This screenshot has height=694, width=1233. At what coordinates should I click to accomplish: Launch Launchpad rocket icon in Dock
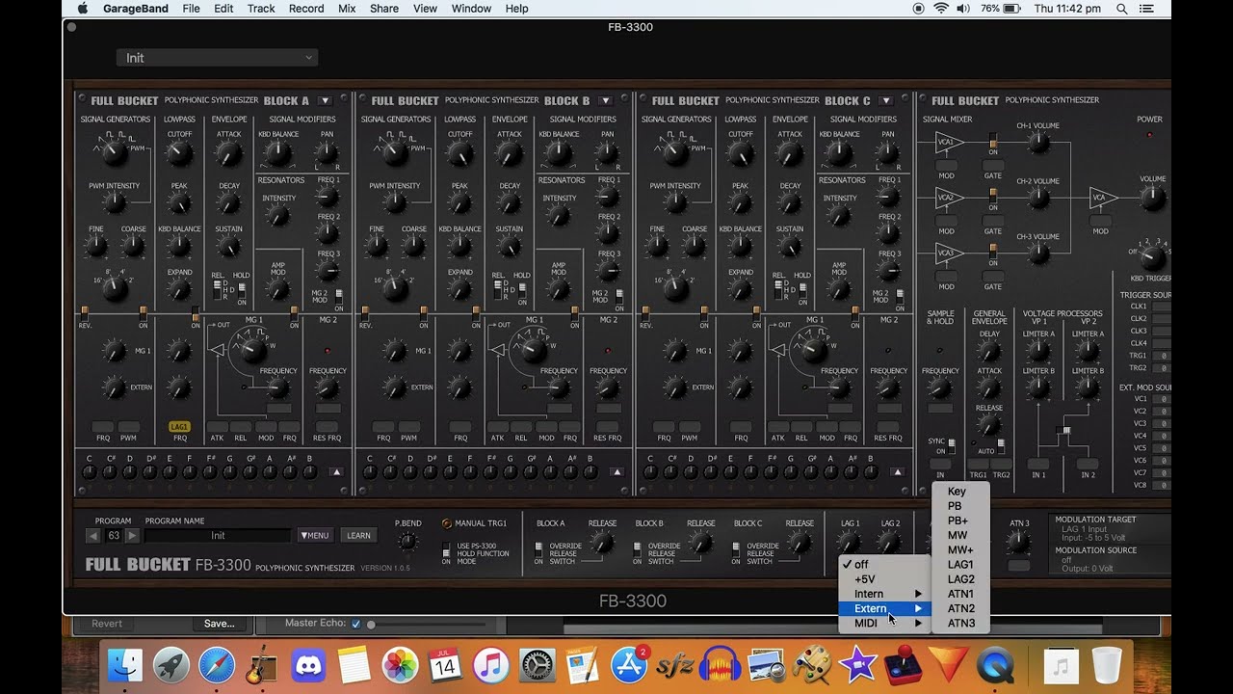(x=171, y=665)
